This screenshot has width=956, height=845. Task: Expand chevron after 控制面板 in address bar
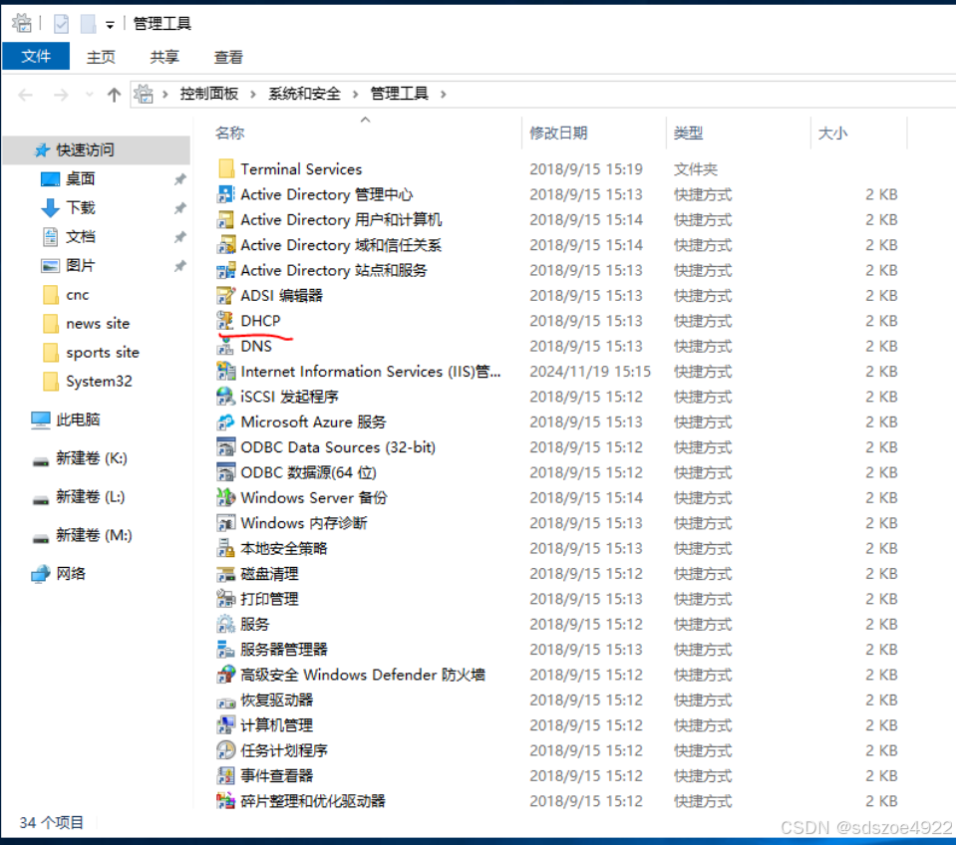pos(253,94)
